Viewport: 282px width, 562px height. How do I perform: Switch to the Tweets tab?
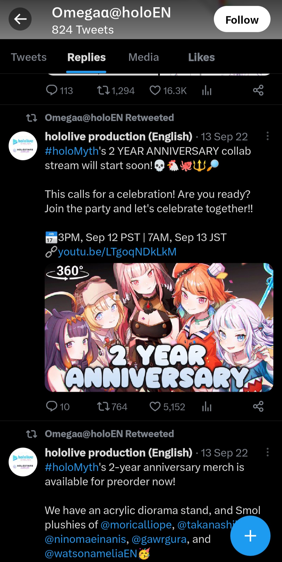coord(29,57)
